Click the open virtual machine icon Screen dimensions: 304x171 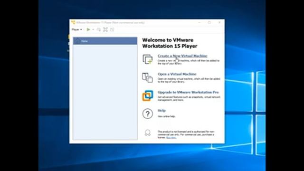click(147, 77)
